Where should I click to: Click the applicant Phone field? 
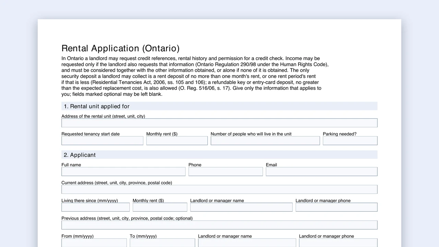[226, 172]
